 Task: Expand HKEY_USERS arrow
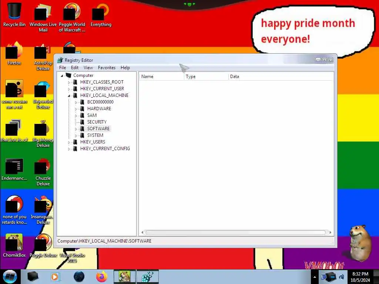point(69,142)
